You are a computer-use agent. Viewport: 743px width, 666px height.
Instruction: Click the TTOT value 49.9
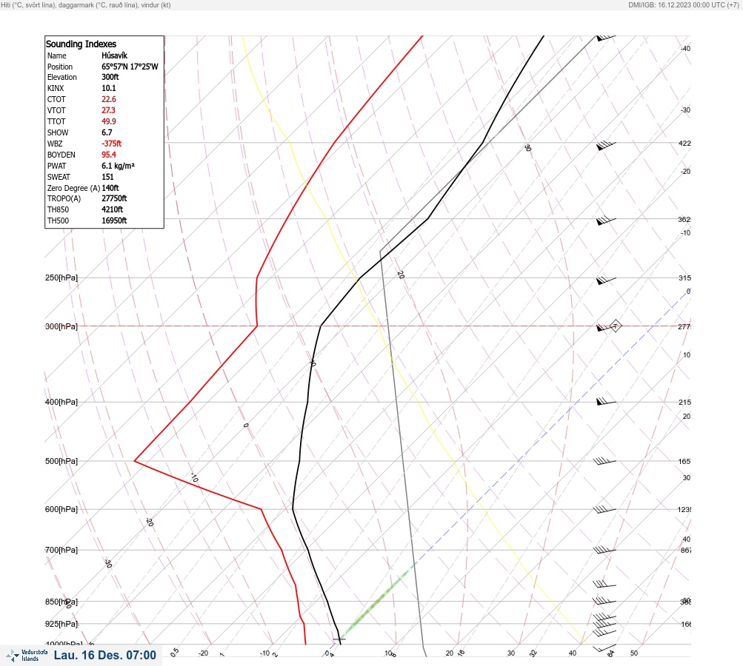(108, 121)
